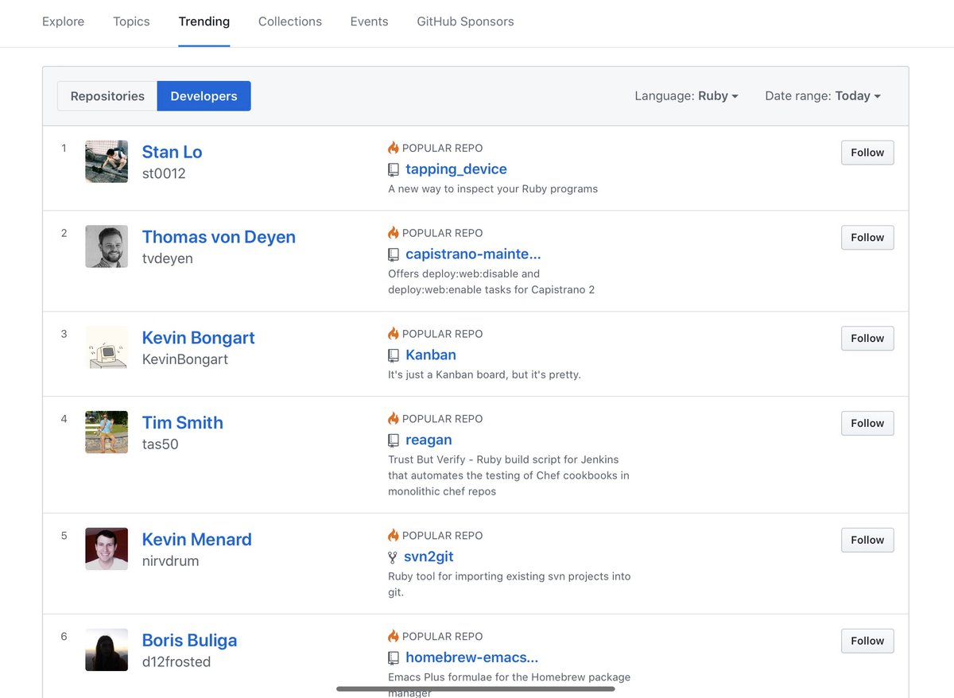Open the Kanban repository link
954x698 pixels.
pyautogui.click(x=431, y=355)
